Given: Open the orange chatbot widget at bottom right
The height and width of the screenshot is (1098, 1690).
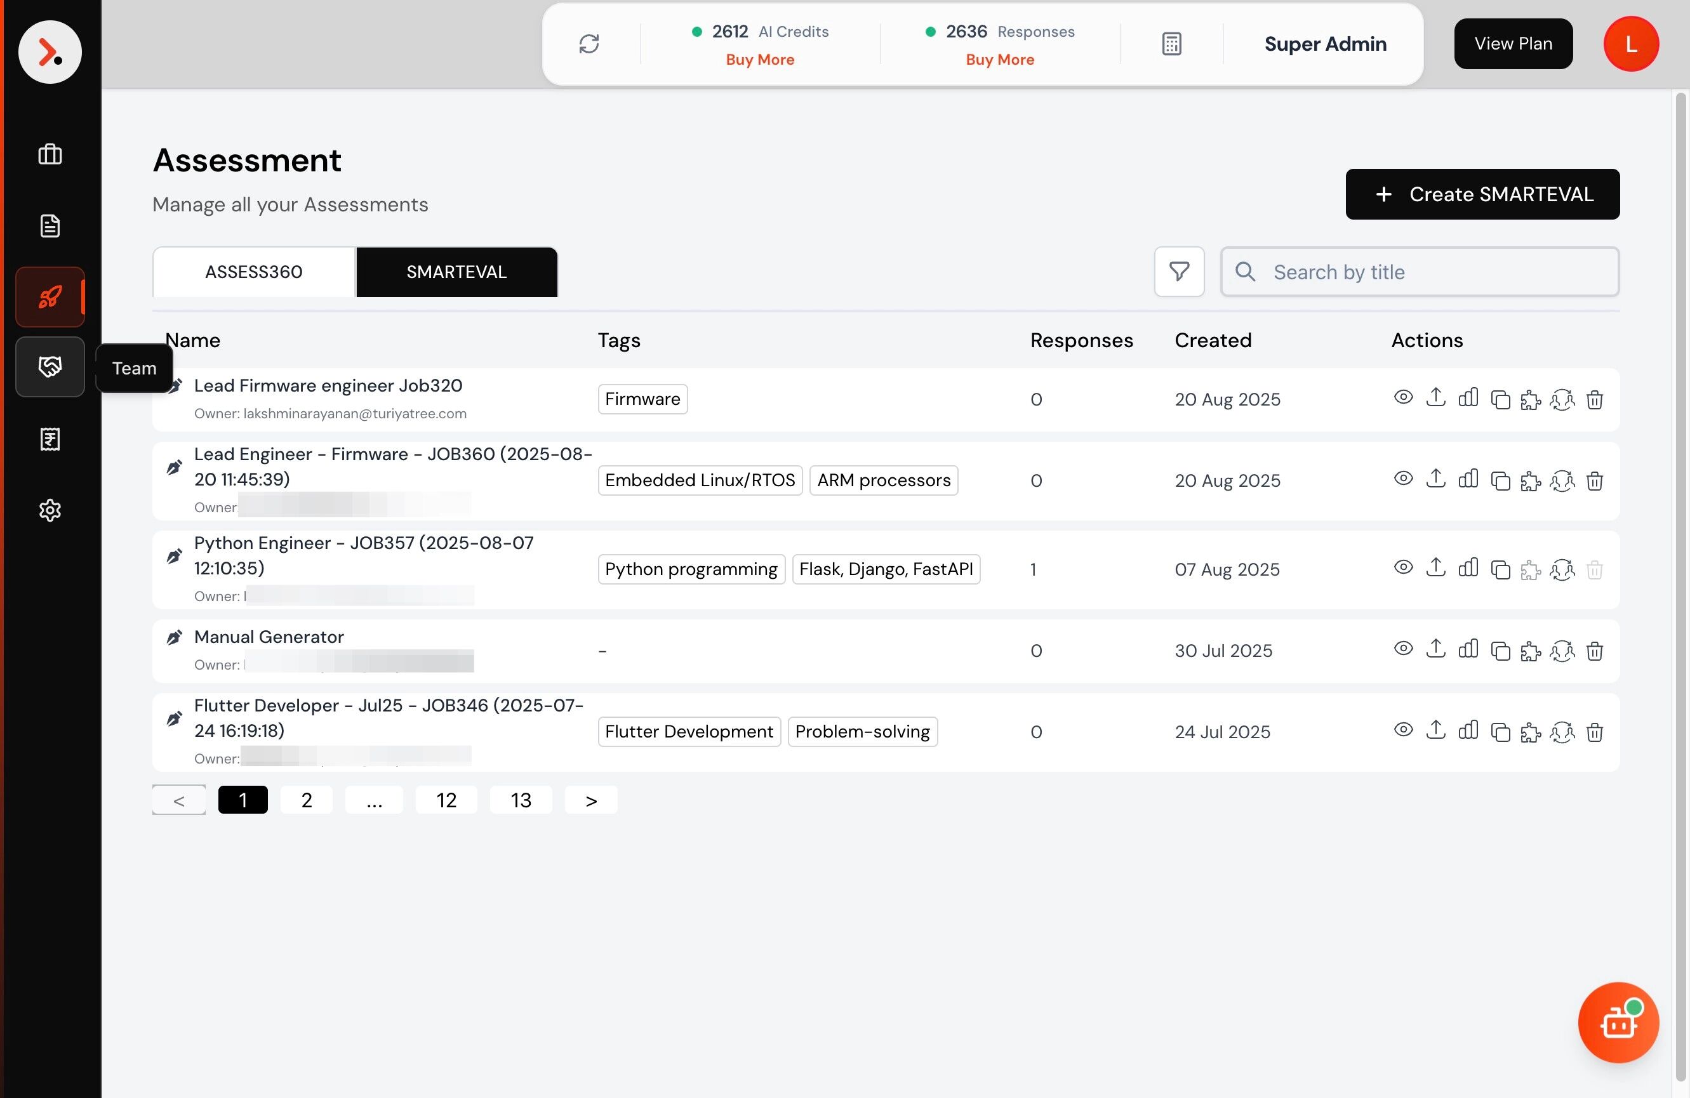Looking at the screenshot, I should [x=1618, y=1022].
